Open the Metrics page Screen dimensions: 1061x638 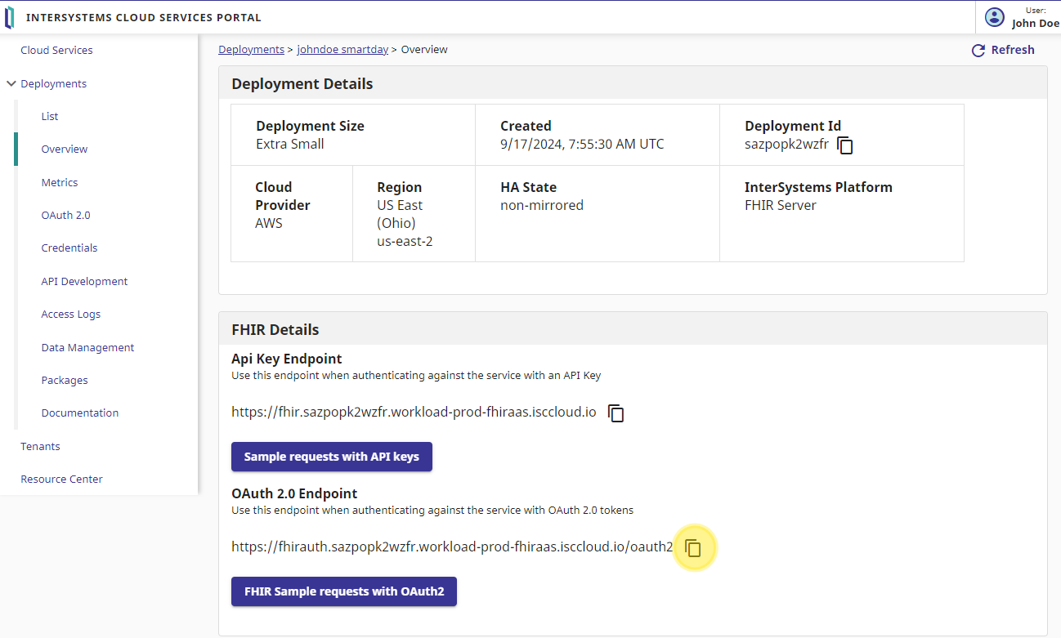pyautogui.click(x=60, y=182)
